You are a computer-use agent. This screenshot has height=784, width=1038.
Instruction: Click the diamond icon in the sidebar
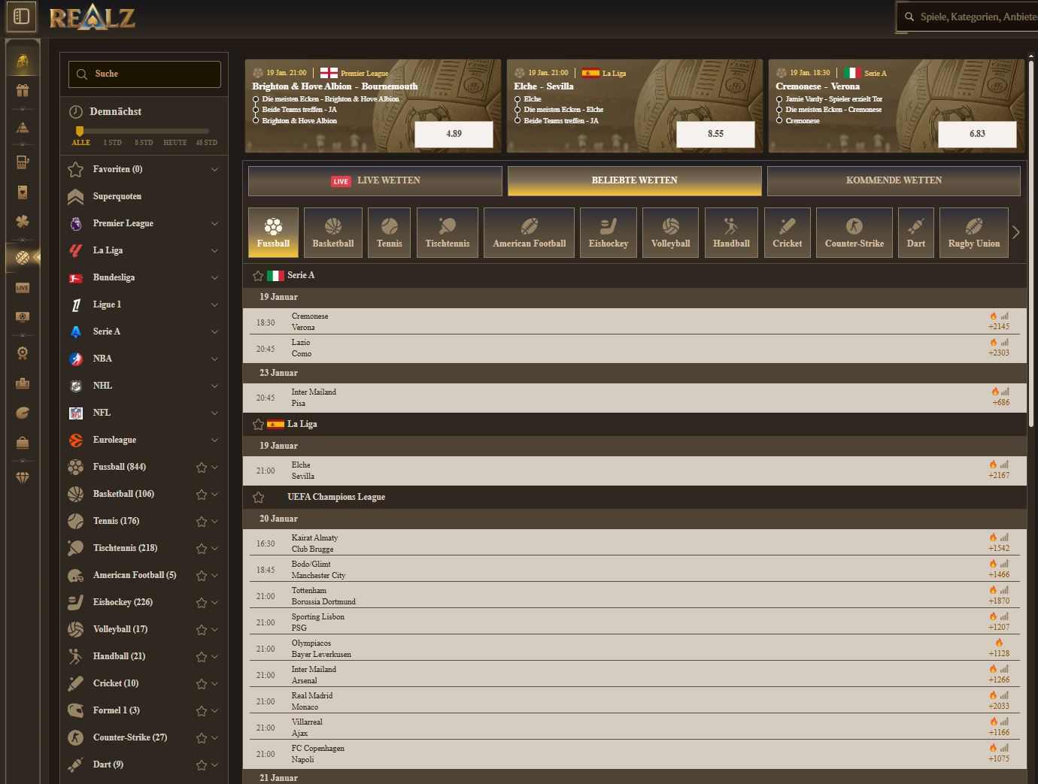click(x=23, y=477)
